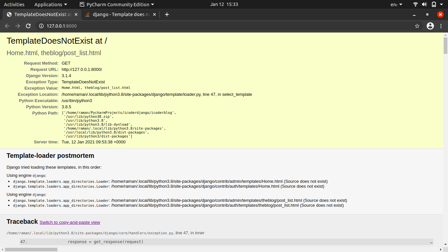Screen dimensions: 448x252
Task: Open Chrome's three-dot menu
Action: coord(441,26)
